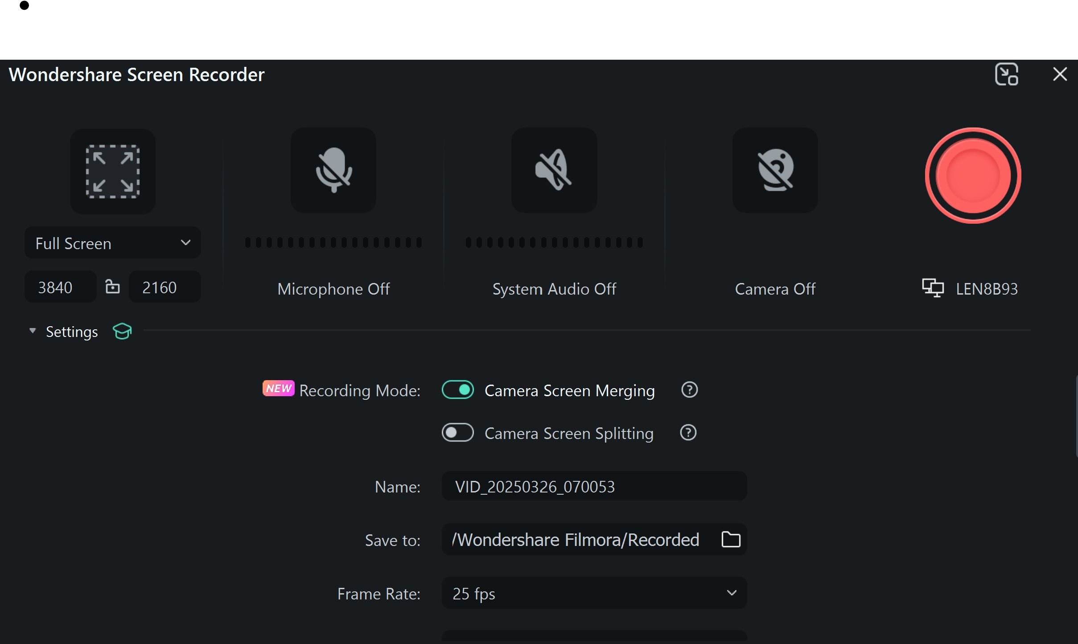The height and width of the screenshot is (644, 1078).
Task: Browse the save folder icon
Action: coord(731,539)
